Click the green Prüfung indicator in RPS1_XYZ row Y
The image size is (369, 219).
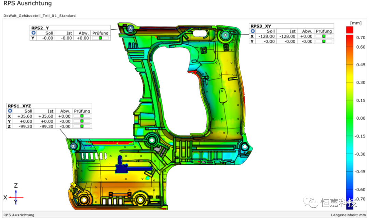(82, 121)
